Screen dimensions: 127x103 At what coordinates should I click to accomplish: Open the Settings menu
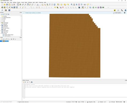point(15,2)
